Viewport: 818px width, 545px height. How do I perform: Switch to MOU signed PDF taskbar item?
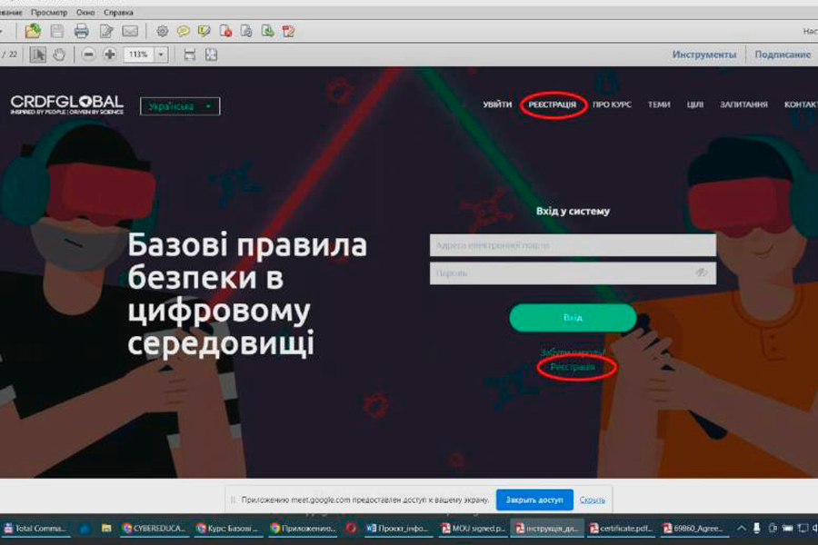[474, 529]
